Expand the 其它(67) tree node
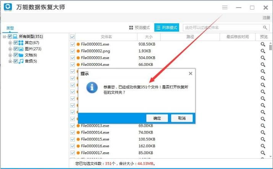Screen dimensions: 273x169 (10, 43)
